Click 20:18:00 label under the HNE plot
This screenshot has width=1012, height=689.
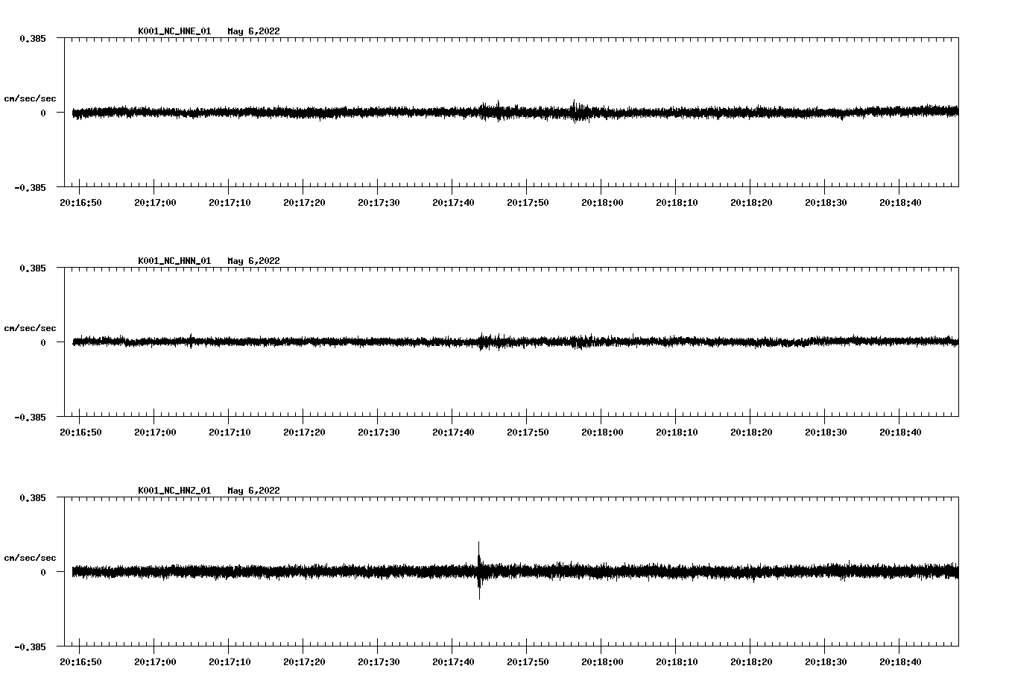(x=602, y=203)
